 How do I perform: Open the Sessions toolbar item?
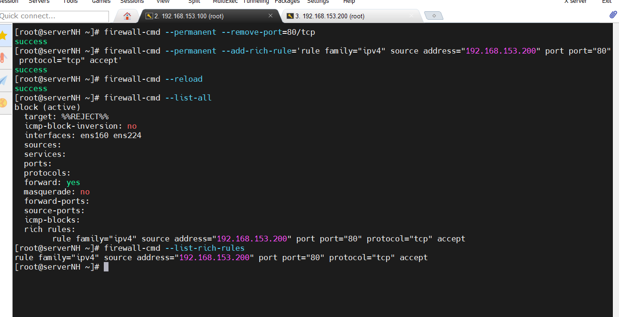[132, 2]
